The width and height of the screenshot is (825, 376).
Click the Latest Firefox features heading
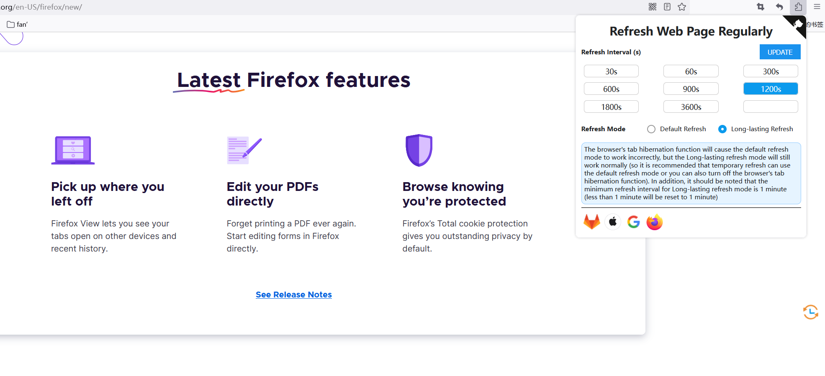click(x=293, y=80)
